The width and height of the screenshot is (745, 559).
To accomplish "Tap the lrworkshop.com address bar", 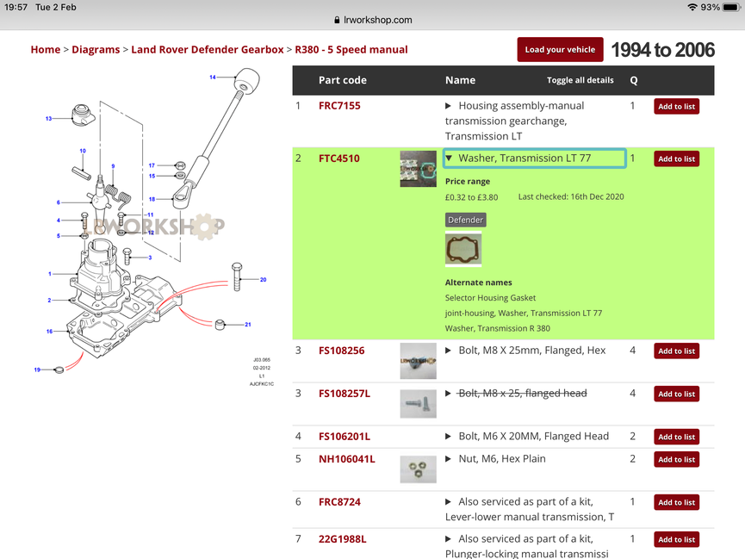I will pos(372,20).
